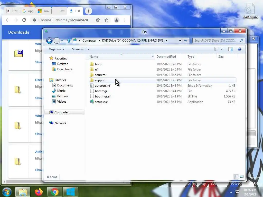The height and width of the screenshot is (197, 263).
Task: Close the Chrome downloads tab
Action: [79, 11]
